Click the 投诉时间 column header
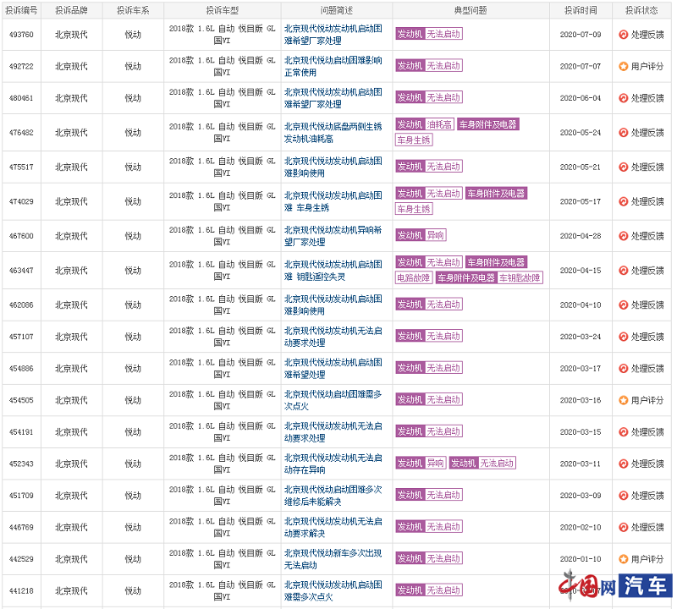This screenshot has width=677, height=609. pos(580,10)
